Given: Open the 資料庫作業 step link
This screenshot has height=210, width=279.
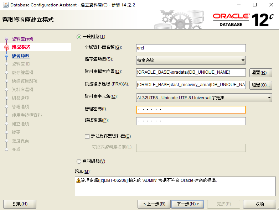Looking at the screenshot, I should pos(22,39).
